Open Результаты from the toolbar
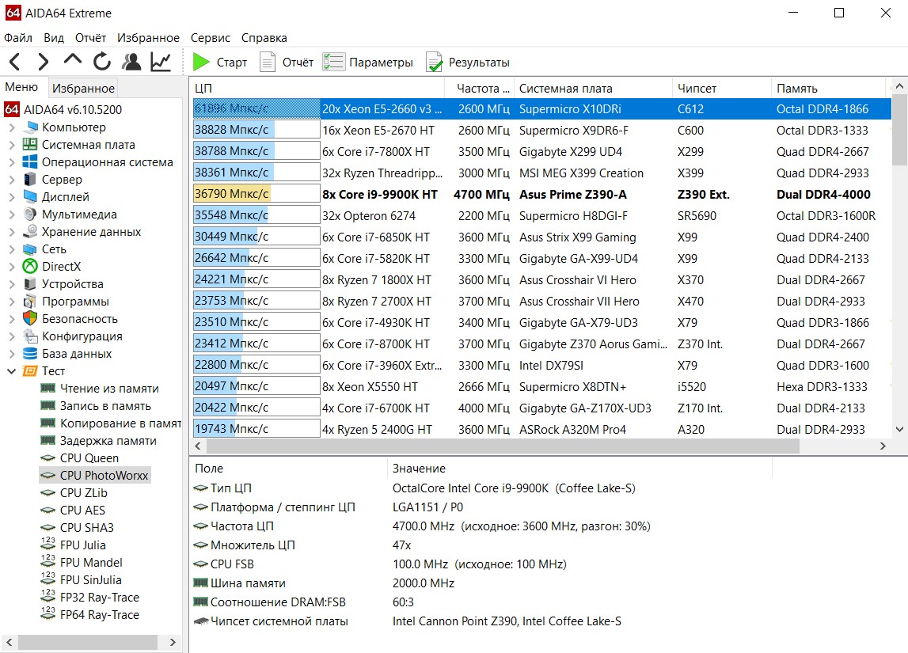The image size is (908, 653). 468,62
